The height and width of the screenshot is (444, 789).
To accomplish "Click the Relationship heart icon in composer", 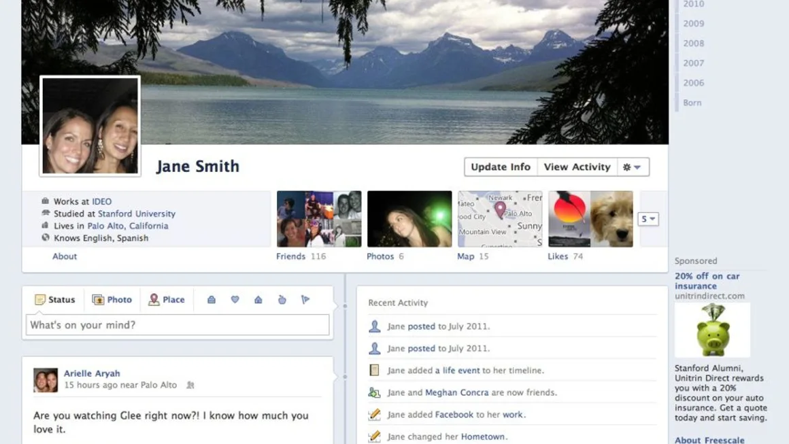I will (x=235, y=300).
